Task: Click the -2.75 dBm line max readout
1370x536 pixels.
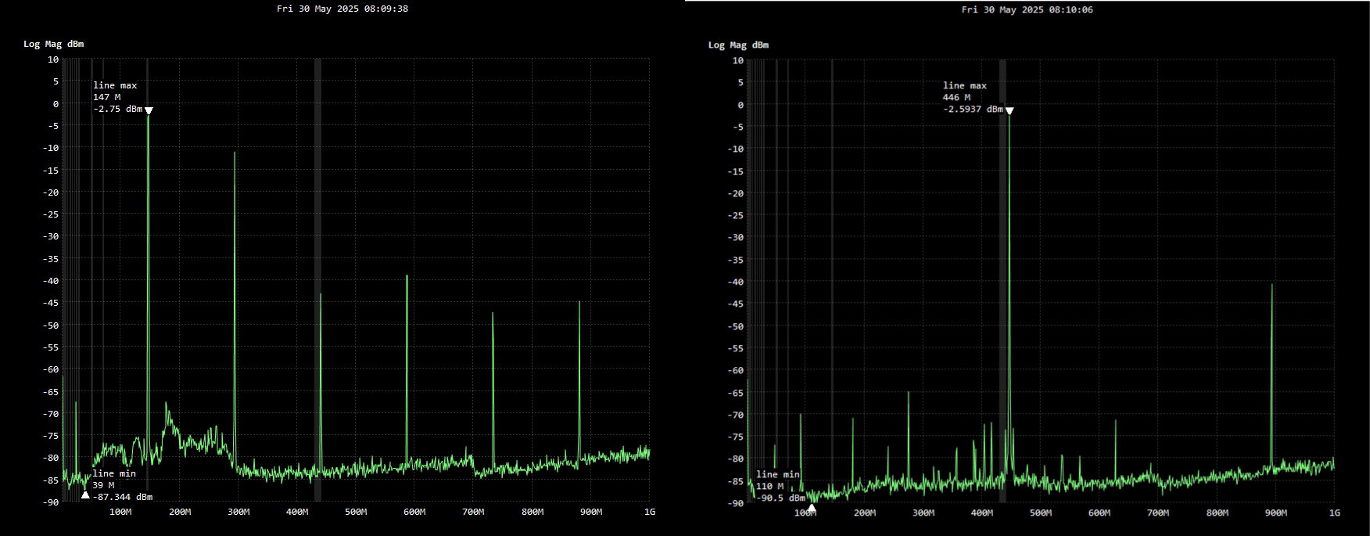Action: [117, 110]
